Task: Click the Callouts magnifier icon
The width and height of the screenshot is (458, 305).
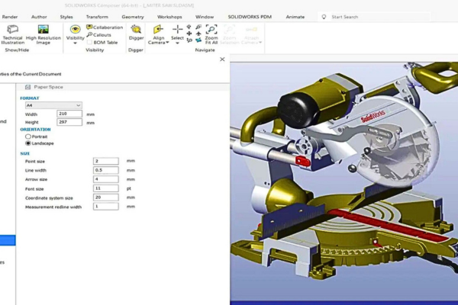Action: pos(89,34)
